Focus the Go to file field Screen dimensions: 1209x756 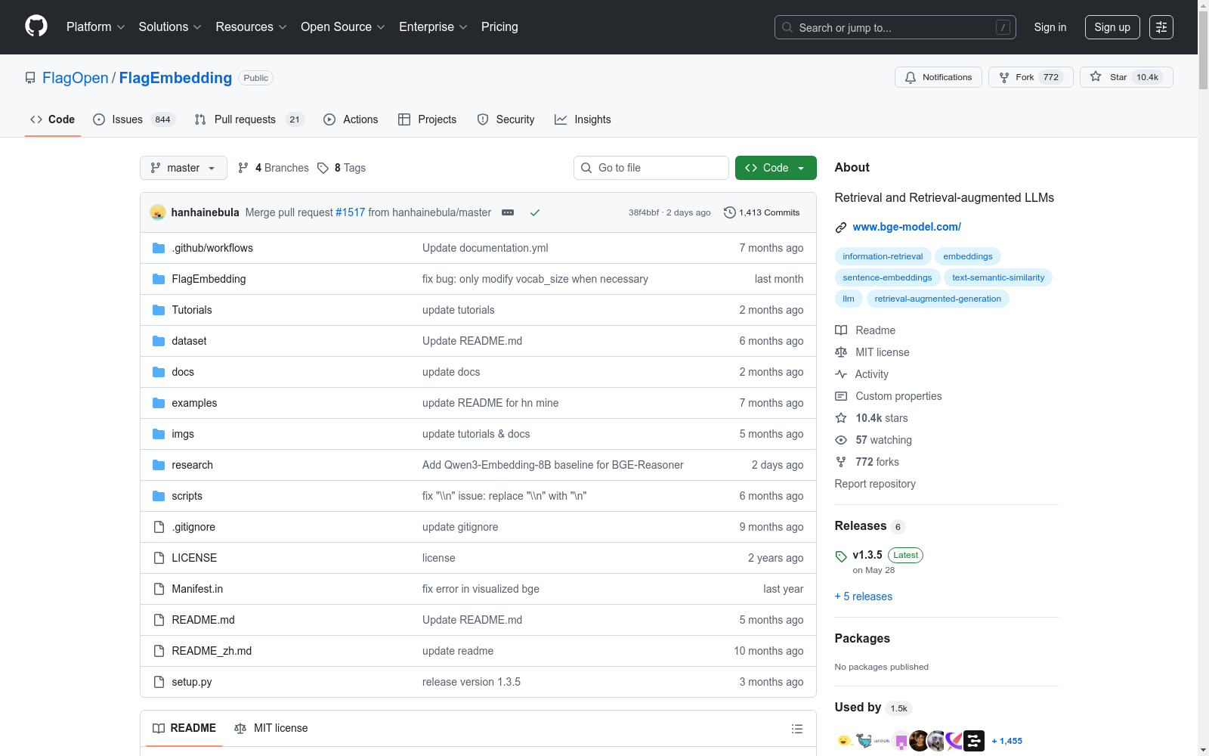(x=651, y=168)
